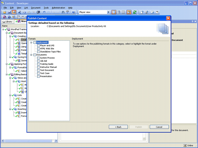The height and width of the screenshot is (148, 198).
Task: Collapse the Documents formats node
Action: point(31,55)
